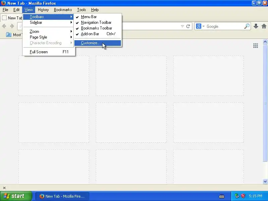Reload the page with the refresh icon
This screenshot has height=201, width=268.
tap(188, 26)
